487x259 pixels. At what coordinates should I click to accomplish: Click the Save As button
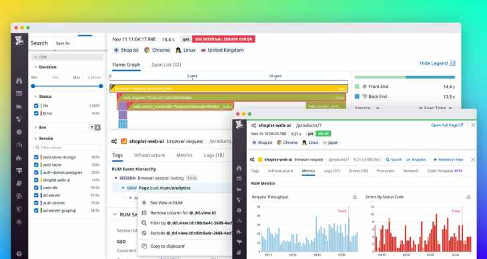click(63, 43)
